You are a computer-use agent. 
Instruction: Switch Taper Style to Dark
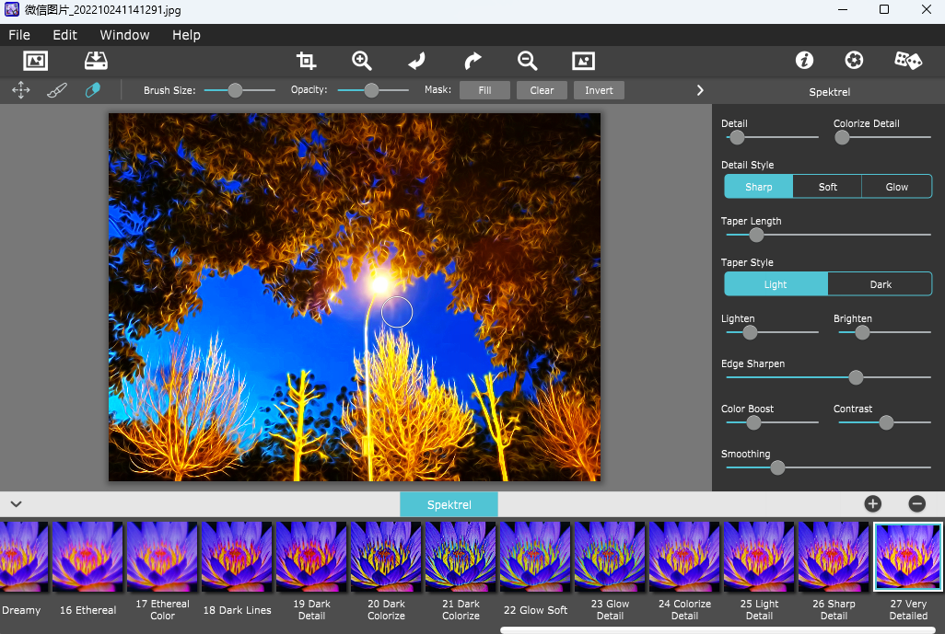point(880,284)
